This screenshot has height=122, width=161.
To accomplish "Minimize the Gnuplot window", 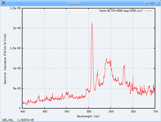I will (x=146, y=3).
